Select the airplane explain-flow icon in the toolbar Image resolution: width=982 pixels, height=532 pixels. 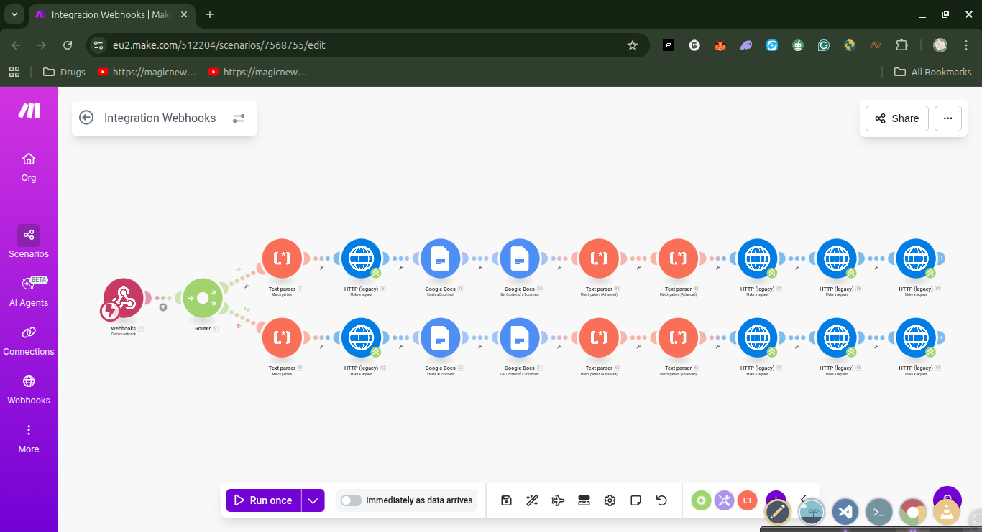click(558, 500)
